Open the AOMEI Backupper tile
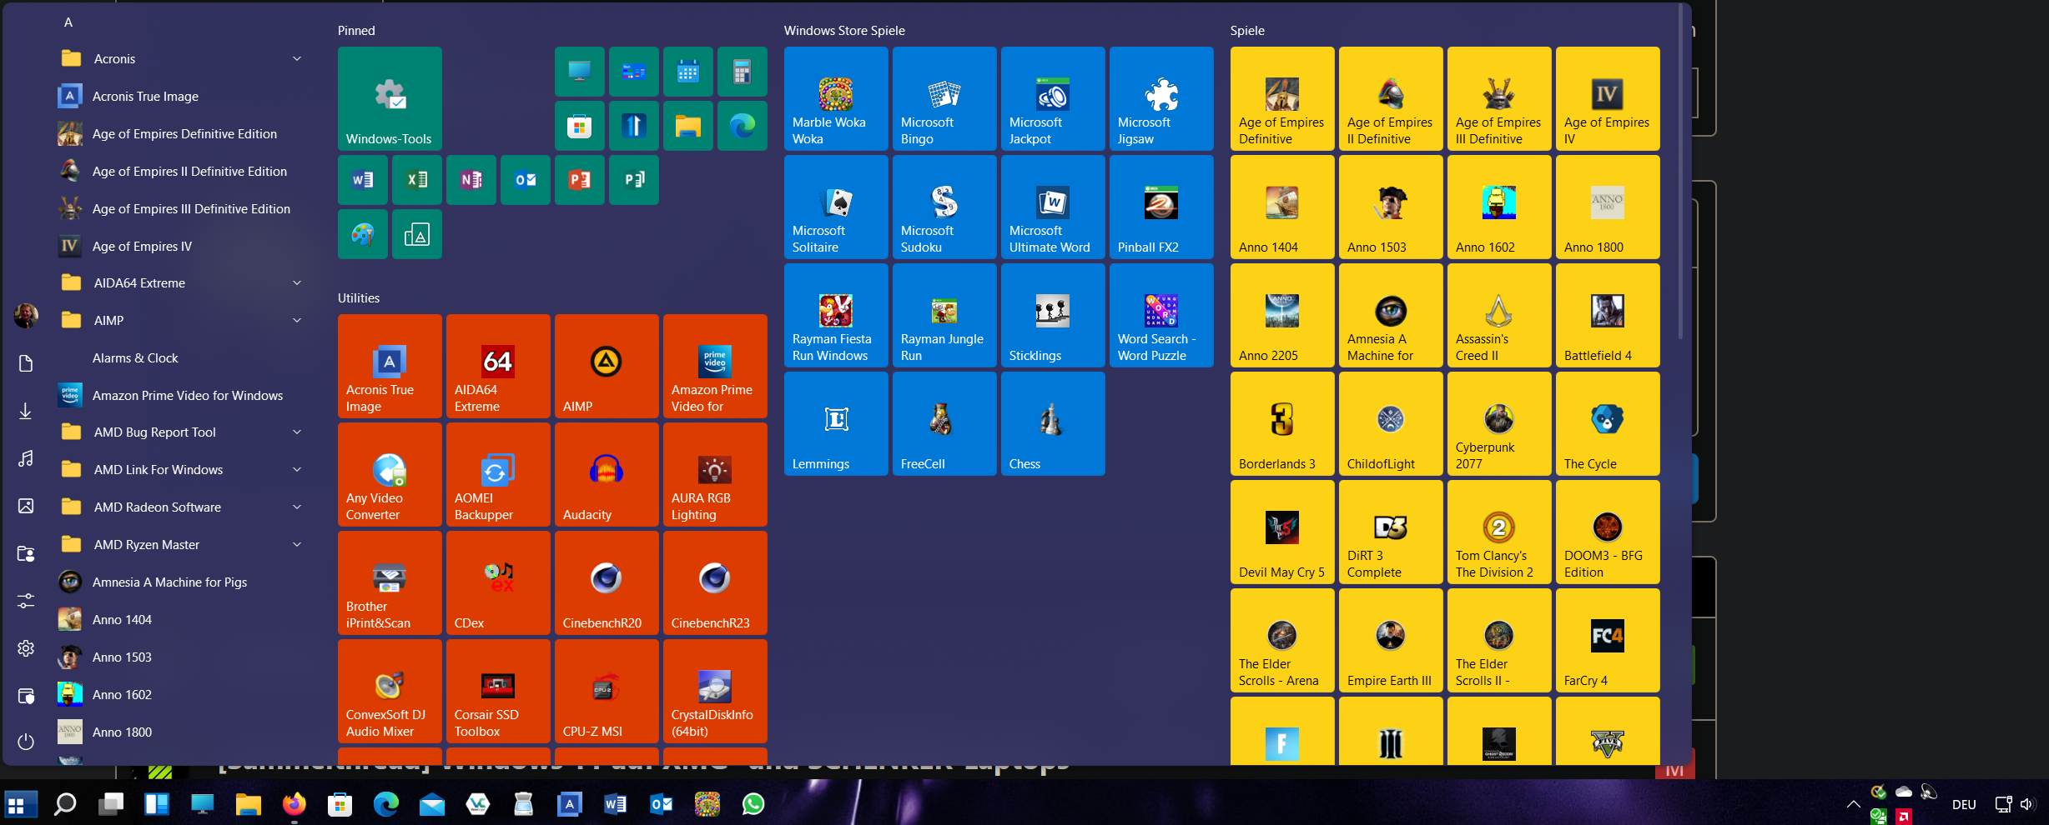This screenshot has width=2049, height=825. (498, 474)
